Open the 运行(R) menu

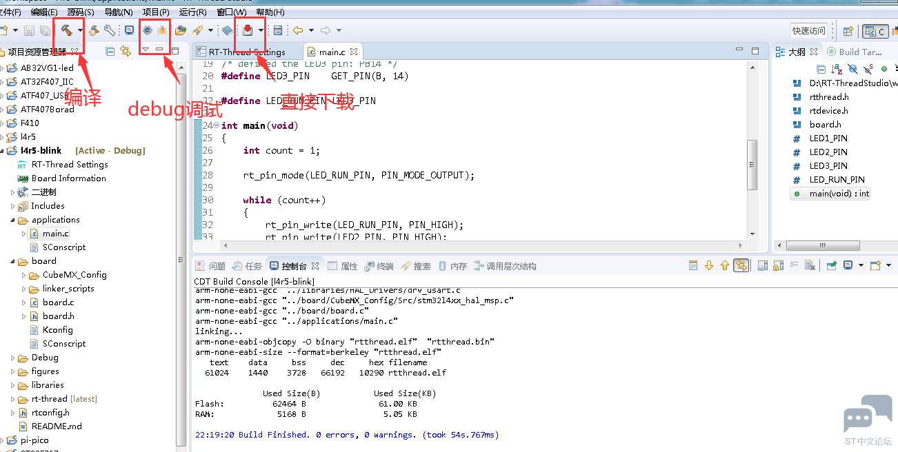[192, 12]
